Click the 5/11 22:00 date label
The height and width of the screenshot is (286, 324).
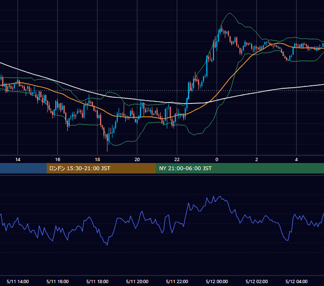tap(177, 281)
